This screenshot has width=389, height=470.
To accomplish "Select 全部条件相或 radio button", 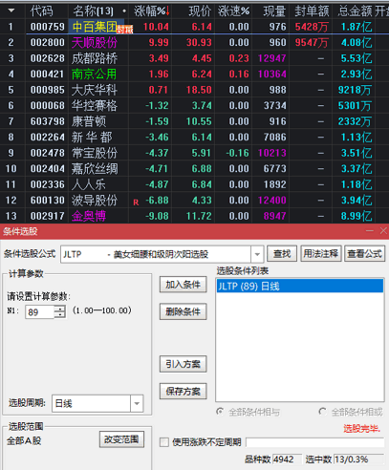I will 322,412.
